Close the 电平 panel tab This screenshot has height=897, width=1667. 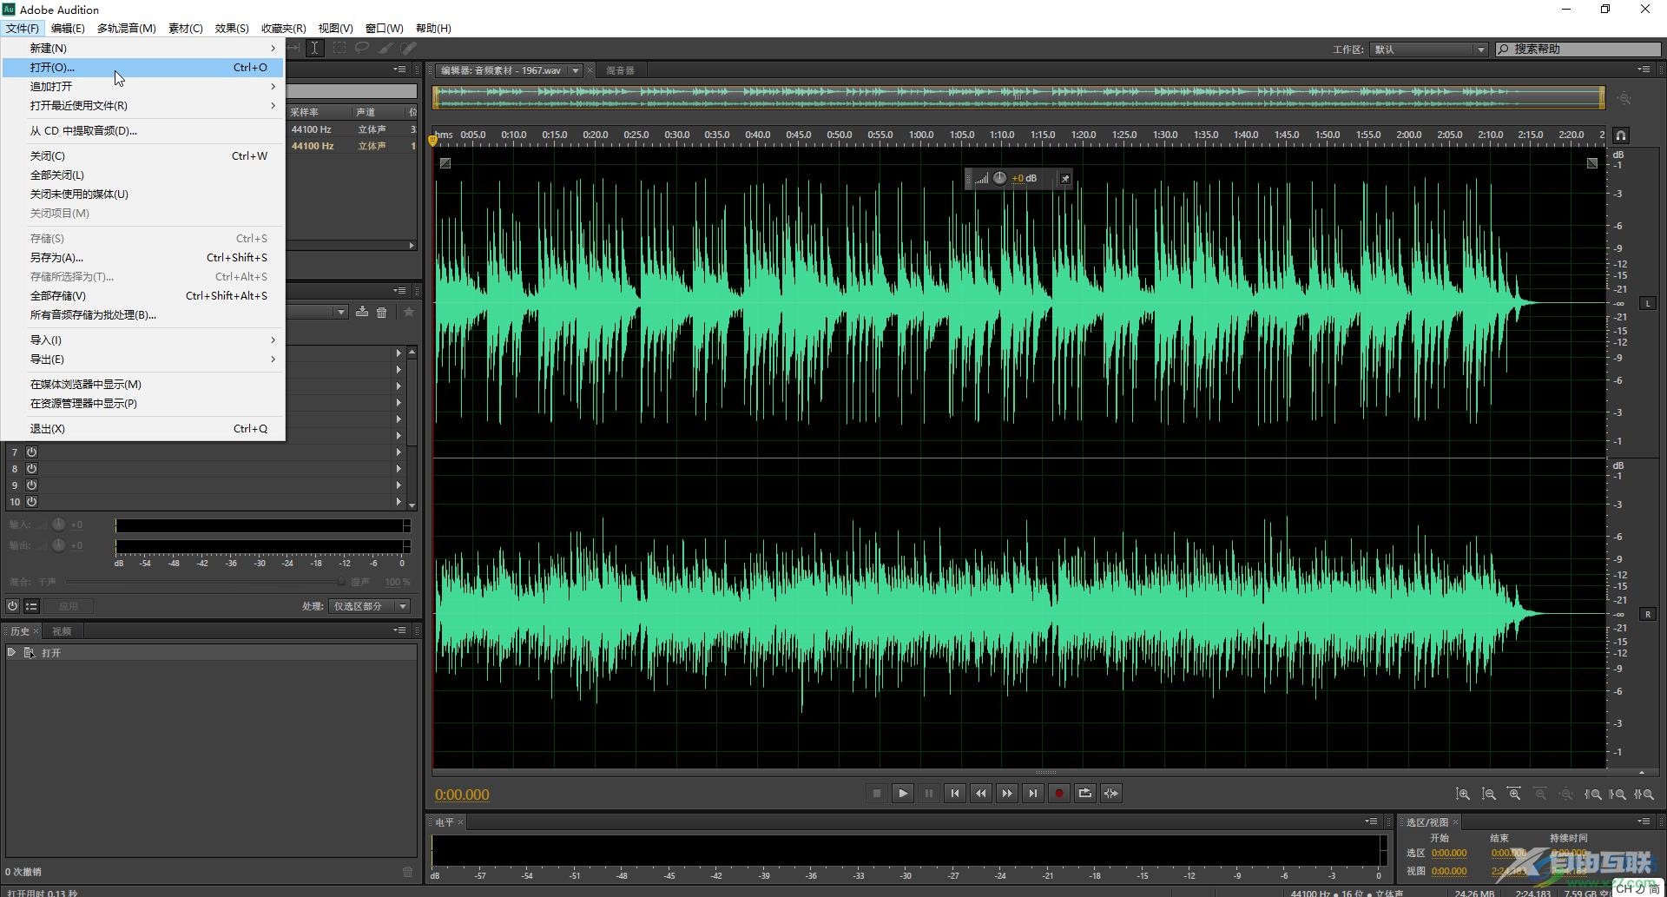(460, 822)
